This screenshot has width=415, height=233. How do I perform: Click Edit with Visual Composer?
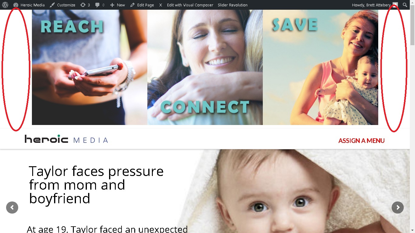coord(190,5)
